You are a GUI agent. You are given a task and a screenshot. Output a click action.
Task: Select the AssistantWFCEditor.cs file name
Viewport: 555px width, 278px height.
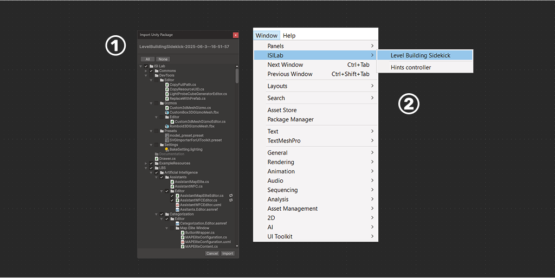click(198, 200)
